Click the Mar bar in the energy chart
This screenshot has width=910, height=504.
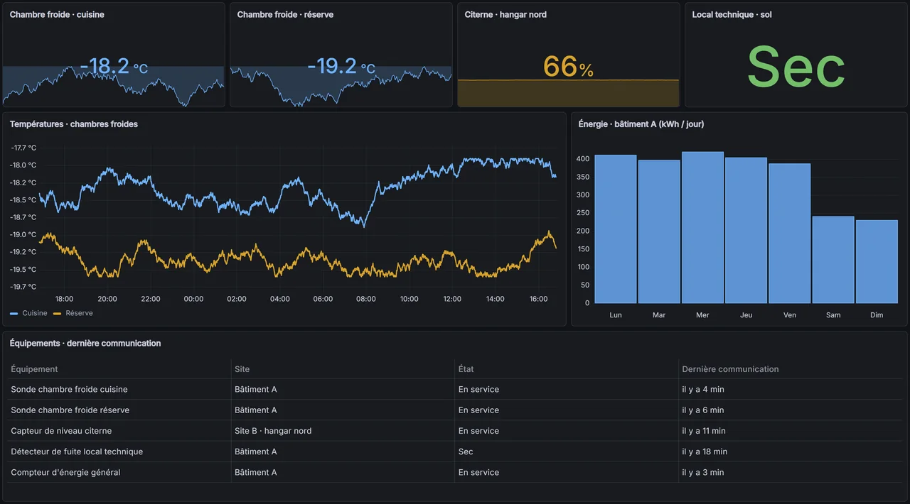coord(659,232)
